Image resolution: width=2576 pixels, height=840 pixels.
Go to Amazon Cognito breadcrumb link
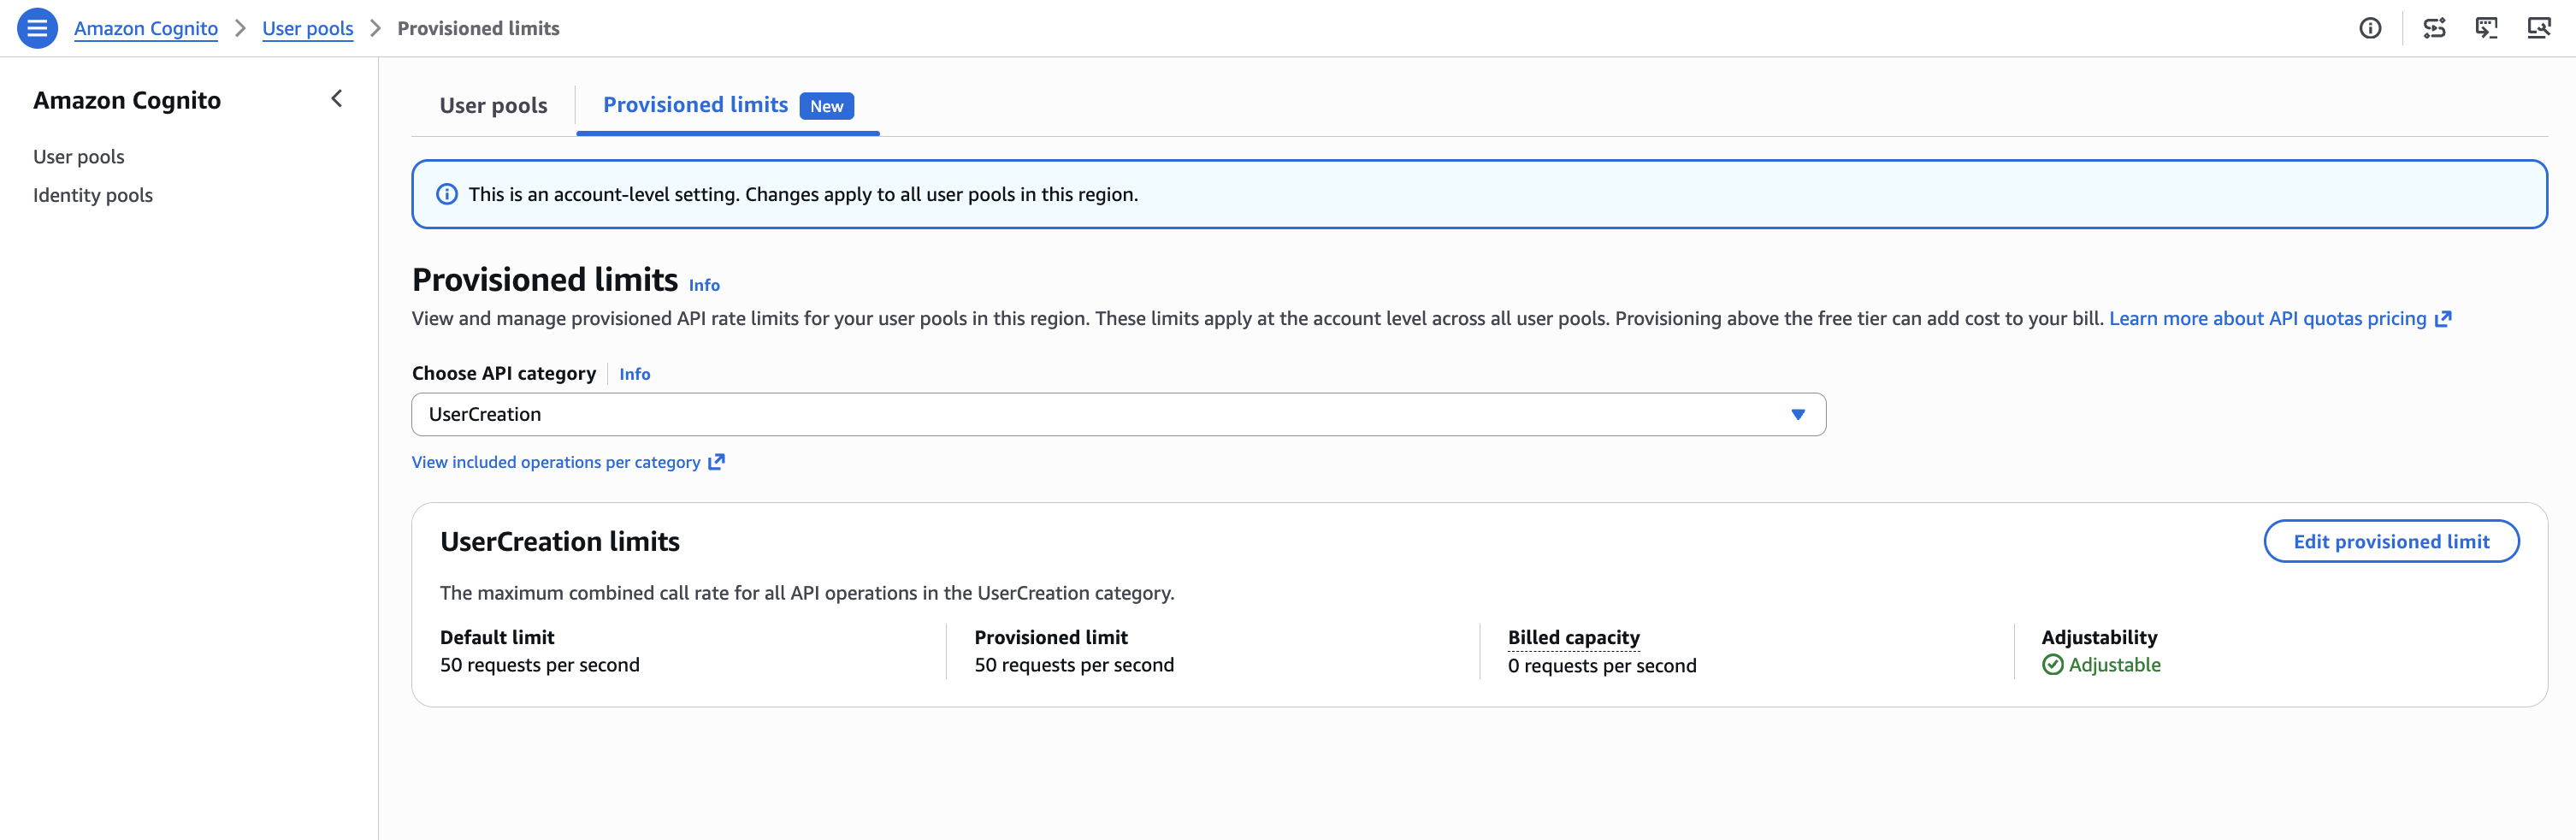coord(146,28)
